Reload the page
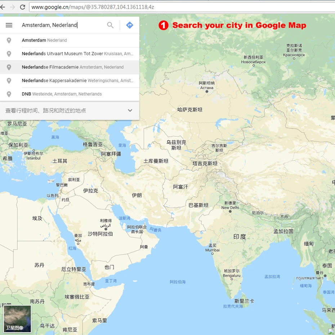This screenshot has height=335, width=335. tap(22, 7)
